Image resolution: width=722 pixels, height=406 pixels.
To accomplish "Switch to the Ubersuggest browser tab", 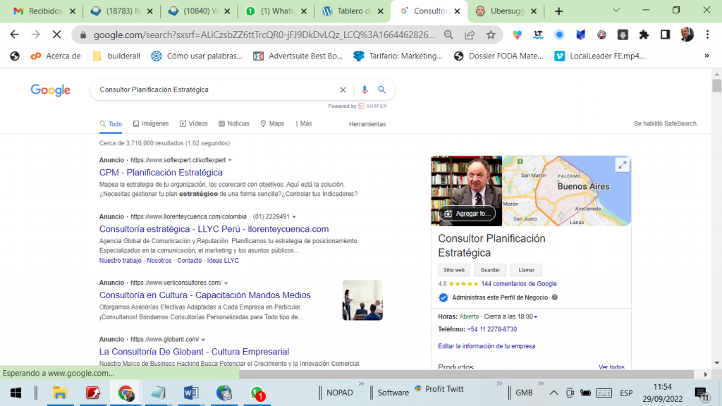I will tap(506, 11).
